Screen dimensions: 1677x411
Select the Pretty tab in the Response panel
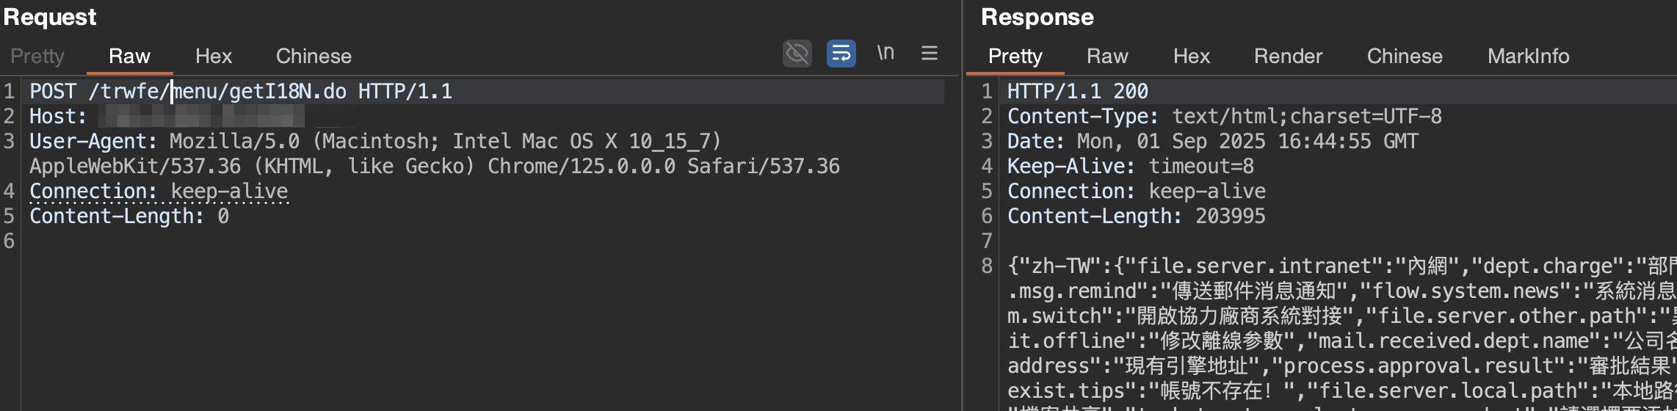tap(1015, 57)
